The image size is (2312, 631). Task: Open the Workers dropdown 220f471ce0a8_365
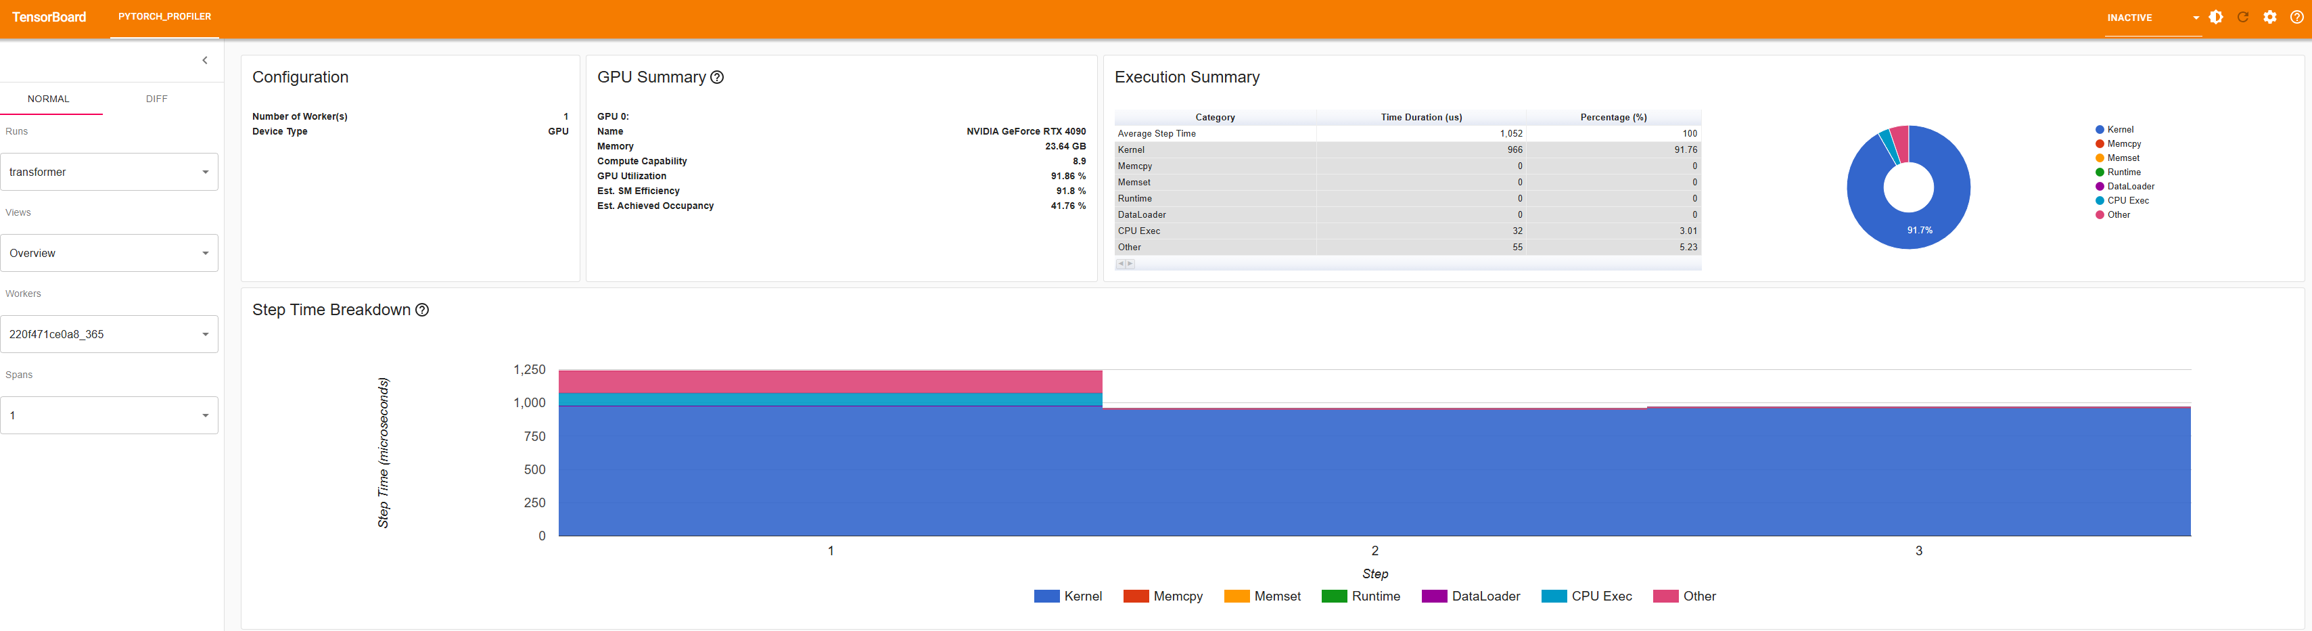110,334
